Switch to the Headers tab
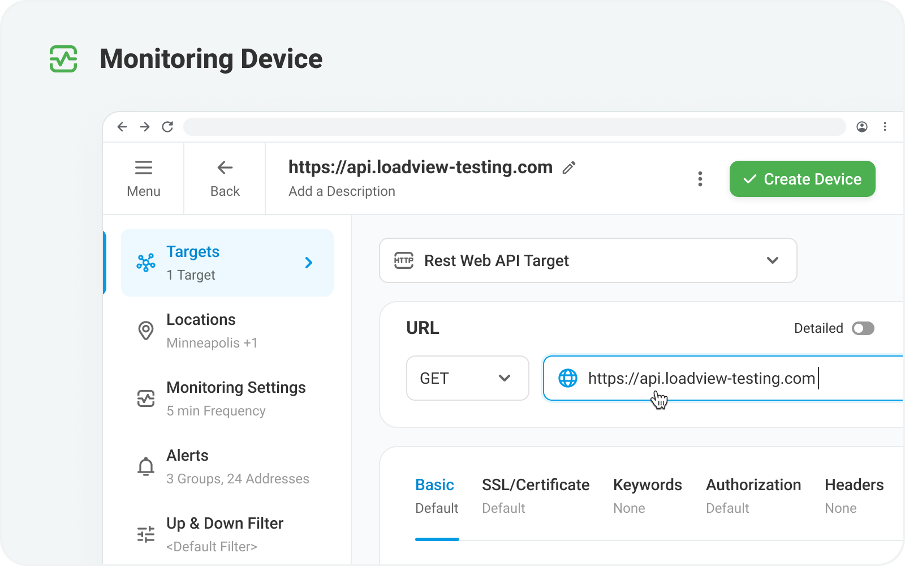Screen dimensions: 905x566 click(x=854, y=496)
